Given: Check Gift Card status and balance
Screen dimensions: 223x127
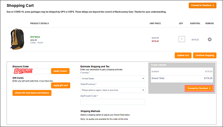Looking at the screenshot, I should point(32,93).
